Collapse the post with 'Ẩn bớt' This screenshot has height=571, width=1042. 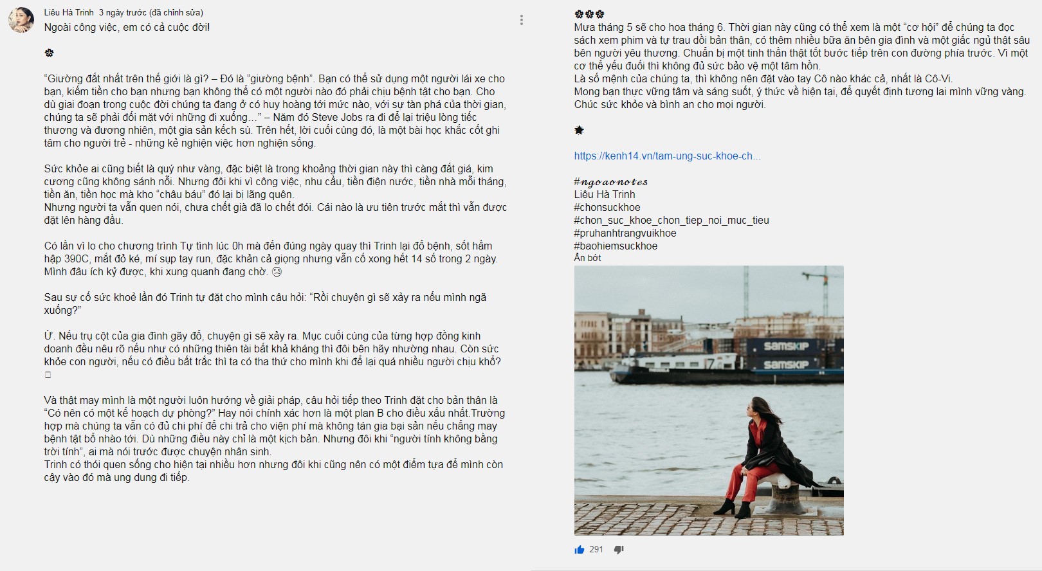588,258
